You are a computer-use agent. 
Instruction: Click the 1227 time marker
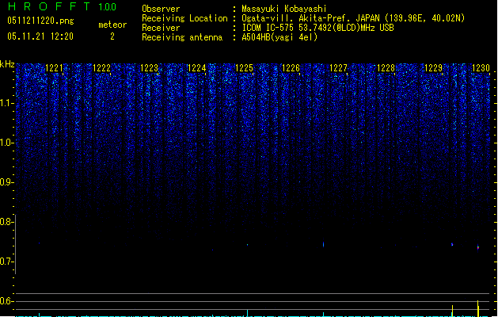point(339,68)
